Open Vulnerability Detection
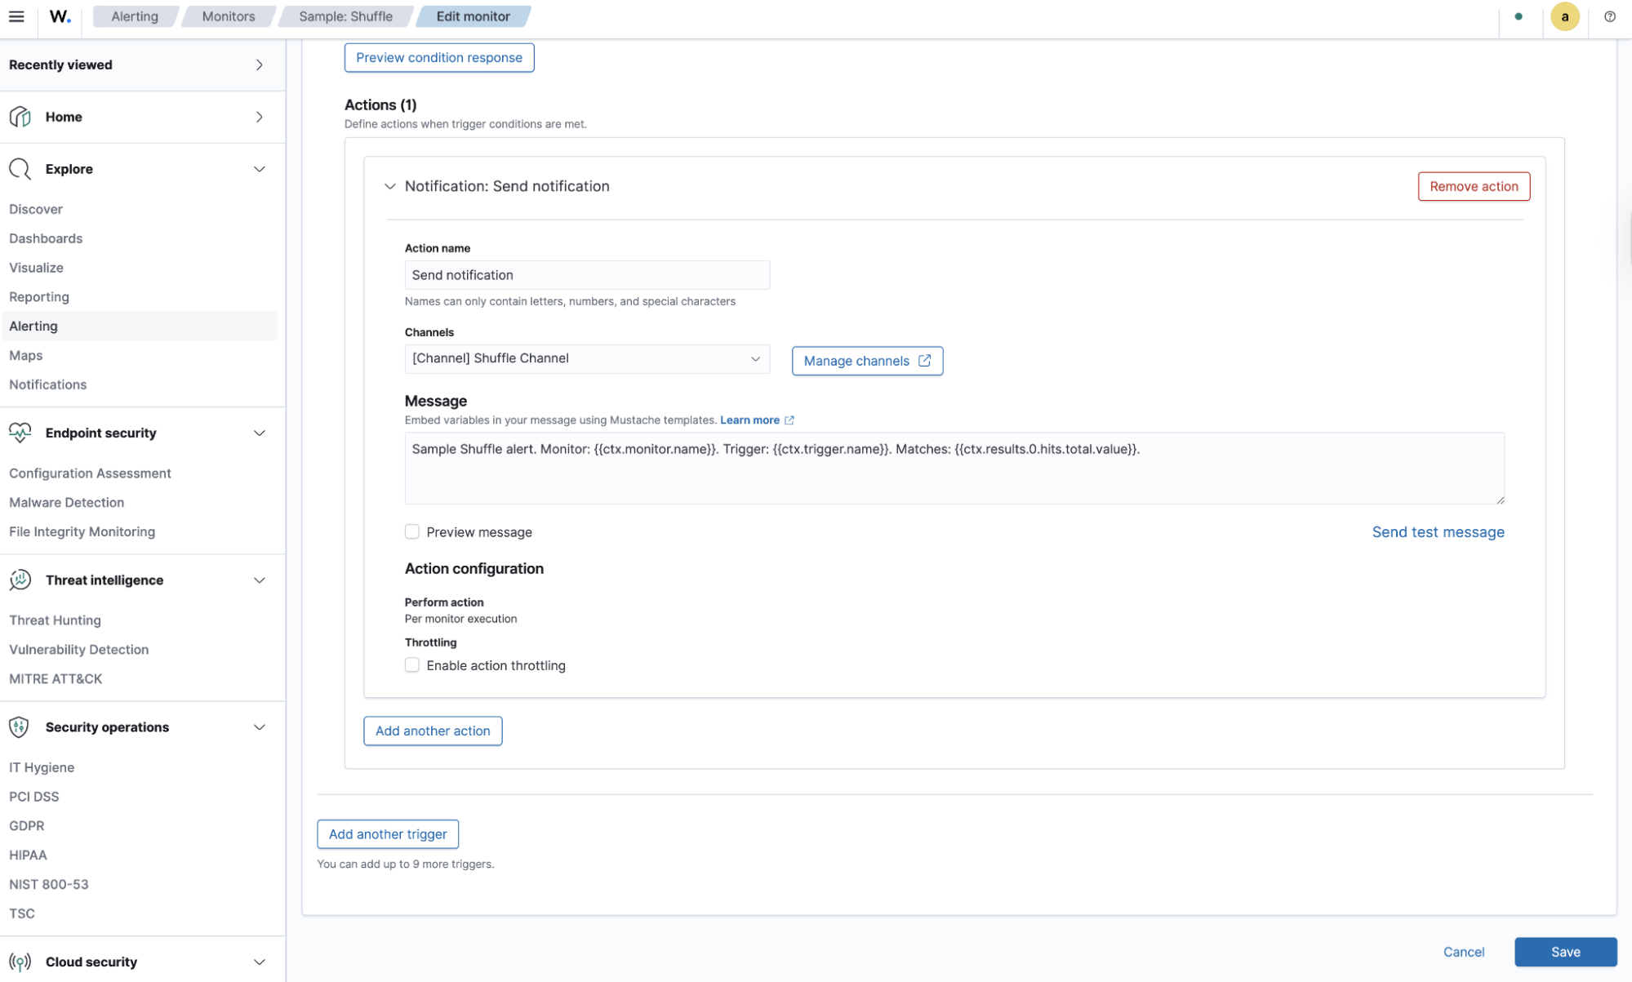1632x982 pixels. point(78,649)
